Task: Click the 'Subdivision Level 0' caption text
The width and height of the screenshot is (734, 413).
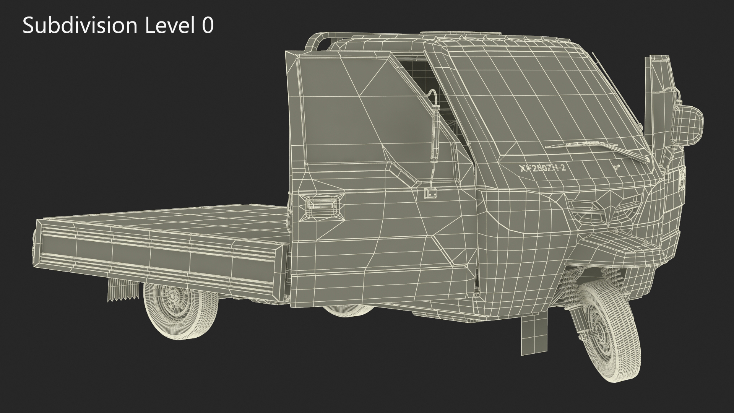Action: (118, 26)
